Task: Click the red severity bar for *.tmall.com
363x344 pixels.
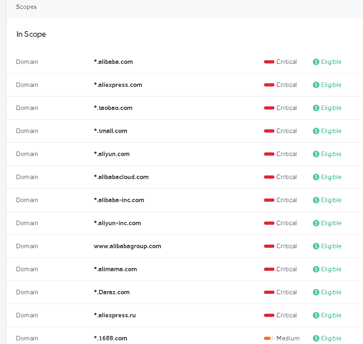Action: [269, 131]
